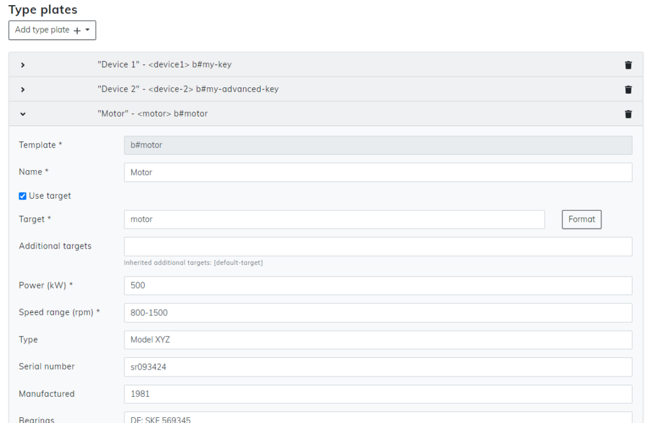Click the Power (kW) label
This screenshot has width=653, height=423.
pos(46,285)
